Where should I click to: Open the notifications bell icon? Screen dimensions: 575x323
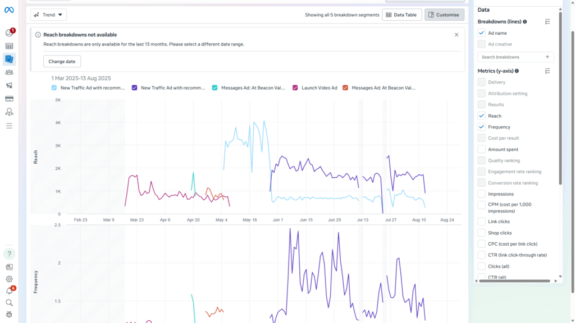click(x=9, y=291)
